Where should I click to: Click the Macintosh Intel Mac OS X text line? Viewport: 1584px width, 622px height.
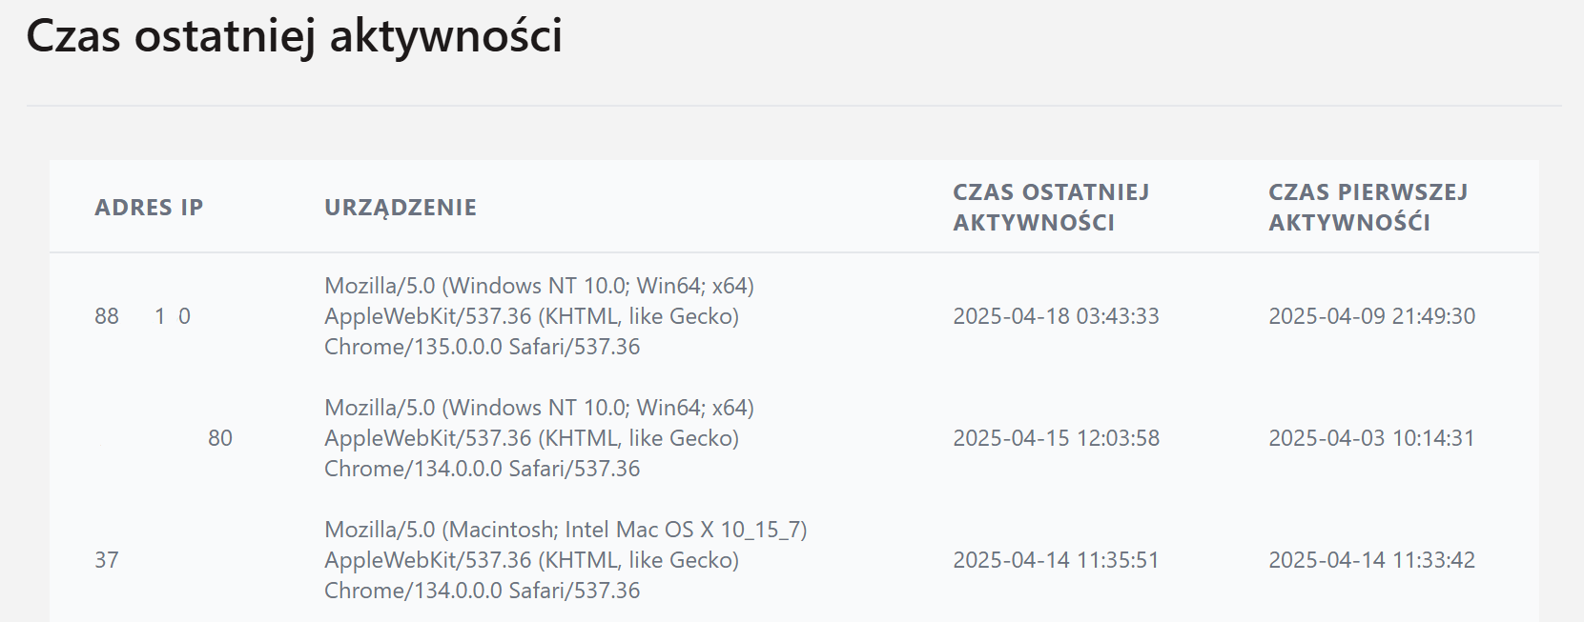point(566,530)
